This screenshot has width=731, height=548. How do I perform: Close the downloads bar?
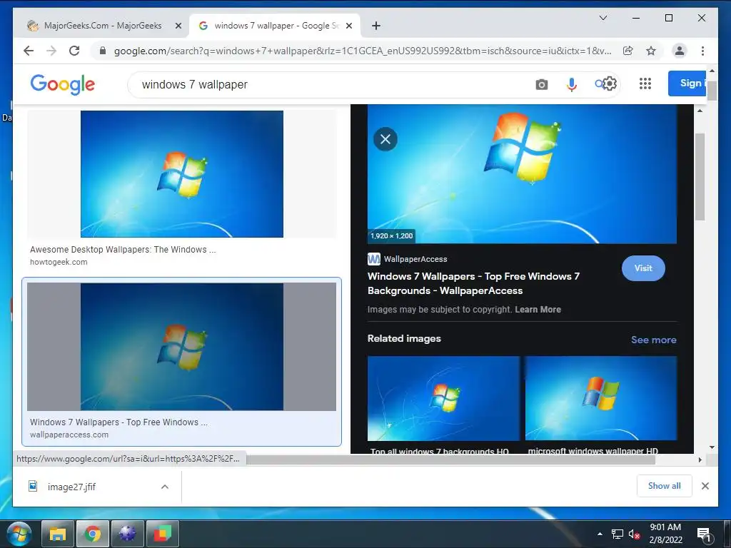705,486
